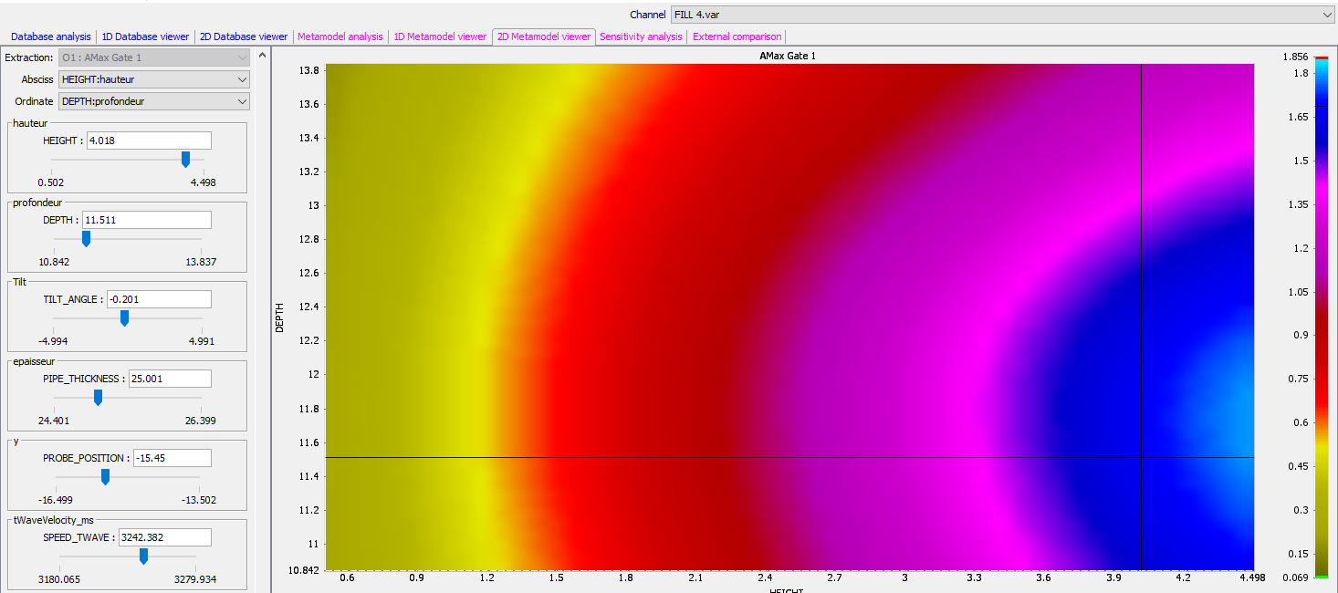Click the 10.842 label on the DEPTH axis
Image resolution: width=1338 pixels, height=593 pixels.
(x=304, y=570)
